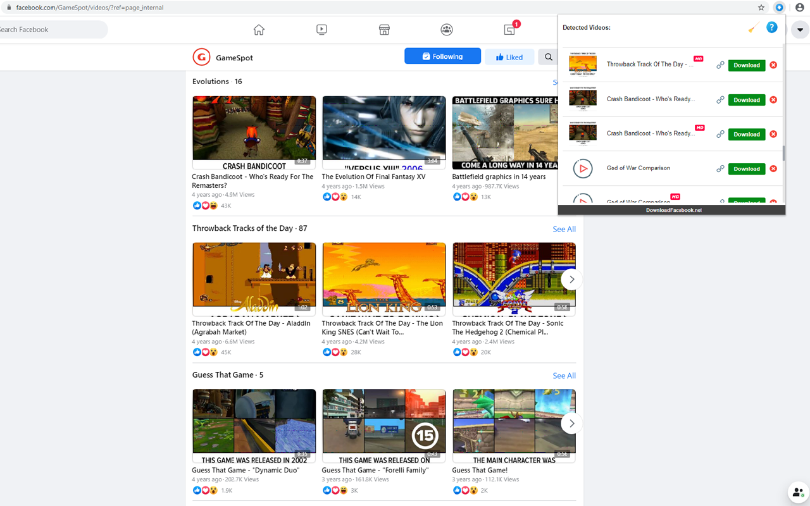Open 'Guess That Game - "Dynamic Duo"' title
Viewport: 810px width, 506px height.
246,471
